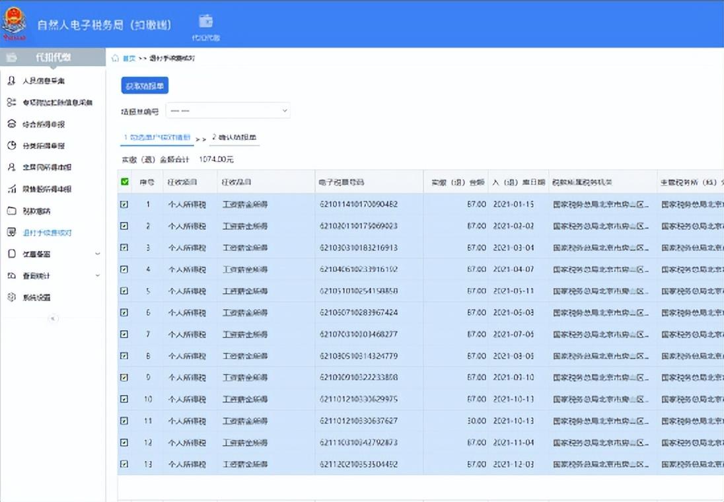Collapse the sidebar with the arrow button

point(53,318)
